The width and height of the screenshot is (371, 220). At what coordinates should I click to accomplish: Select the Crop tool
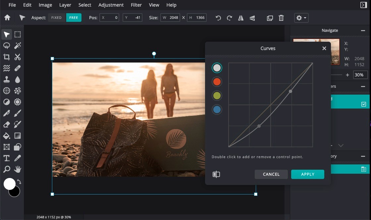(6, 57)
